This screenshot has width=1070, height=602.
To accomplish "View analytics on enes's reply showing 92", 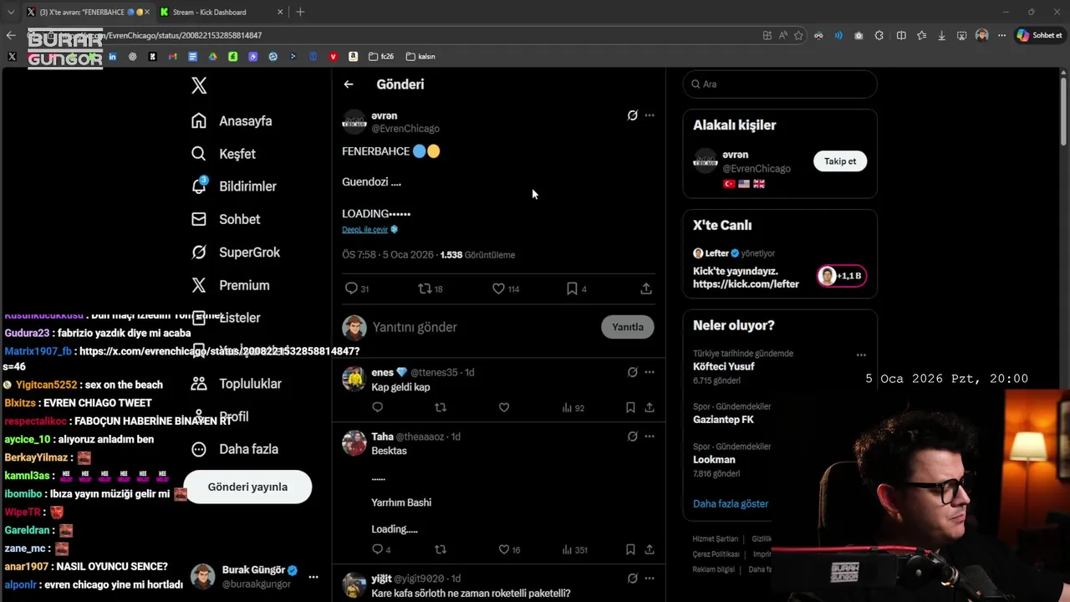I will [x=573, y=408].
